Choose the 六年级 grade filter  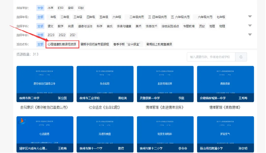[117, 17]
